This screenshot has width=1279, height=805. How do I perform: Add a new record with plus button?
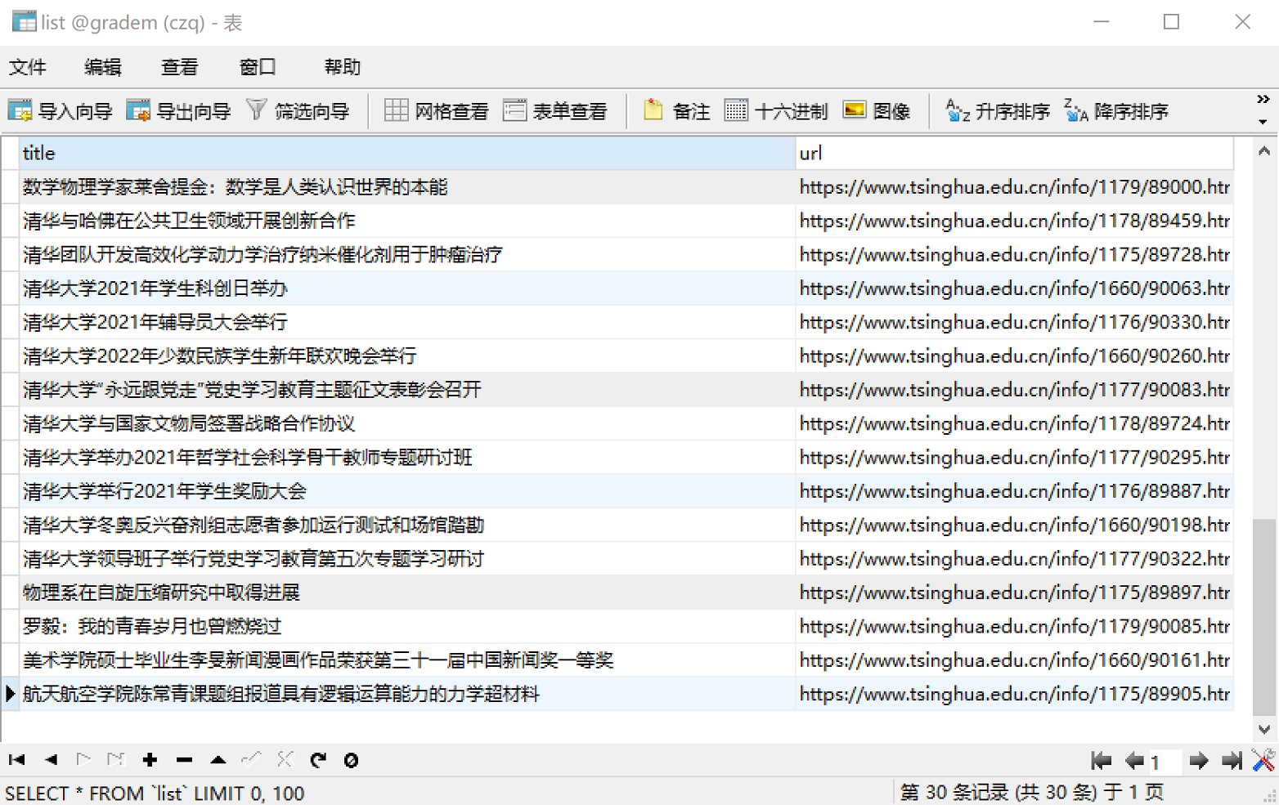click(x=150, y=760)
